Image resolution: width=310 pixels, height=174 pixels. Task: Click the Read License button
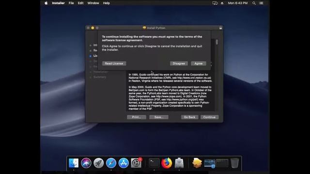(x=114, y=63)
